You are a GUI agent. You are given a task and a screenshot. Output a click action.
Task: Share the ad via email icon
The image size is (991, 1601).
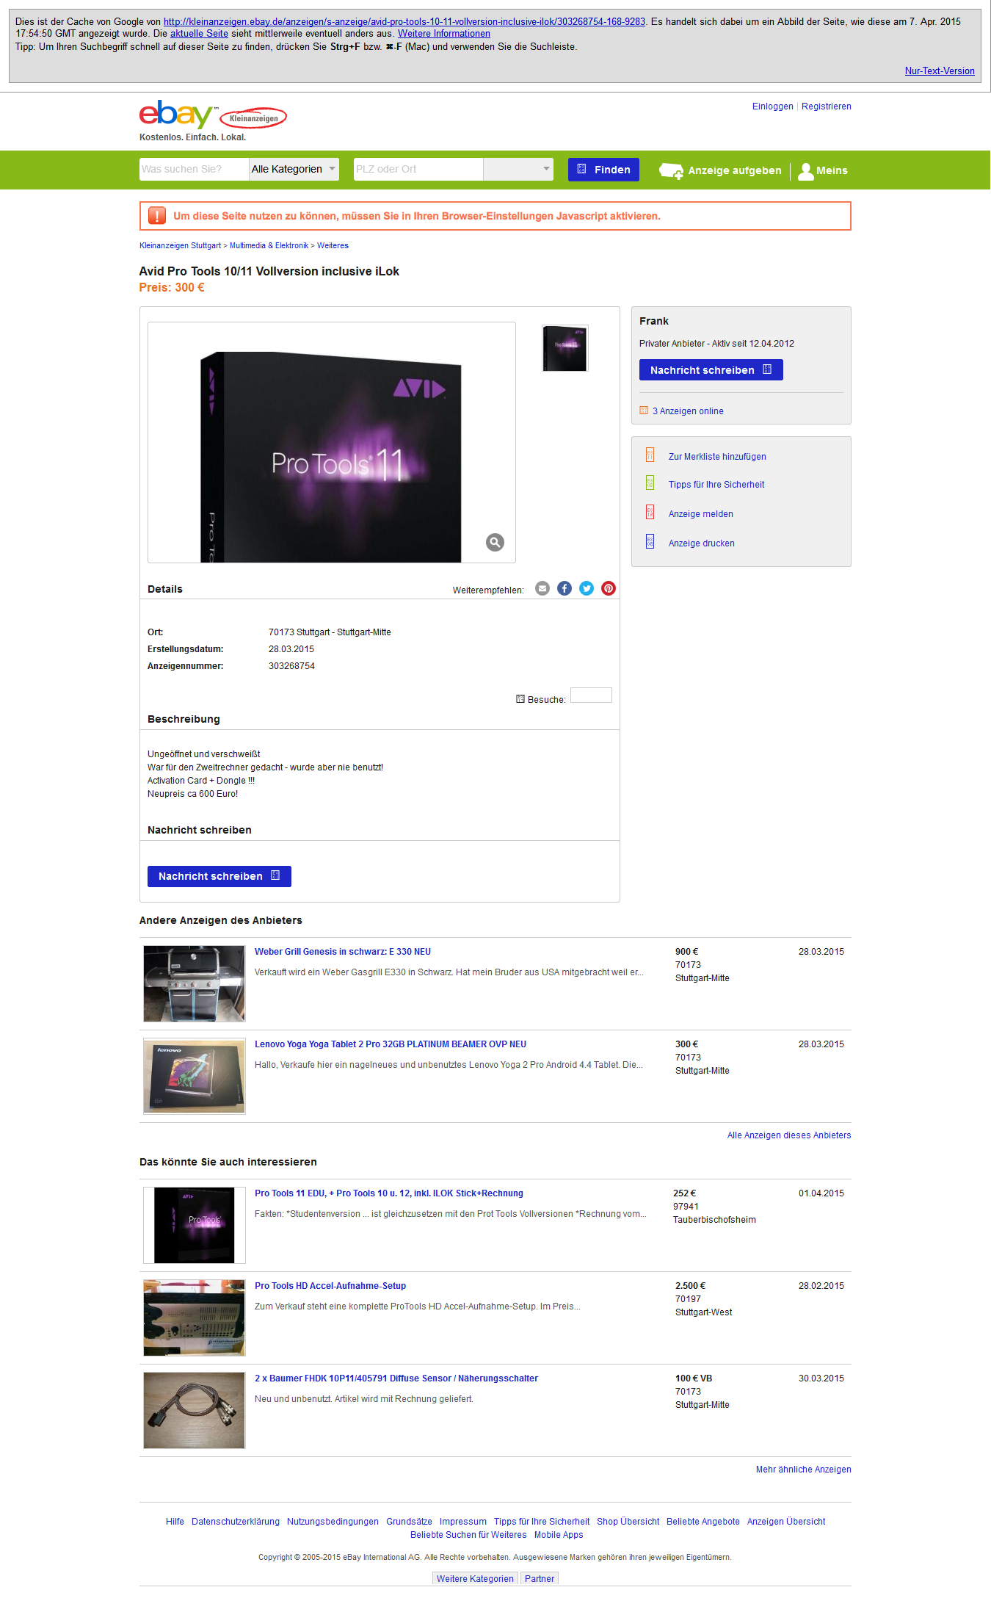tap(542, 588)
